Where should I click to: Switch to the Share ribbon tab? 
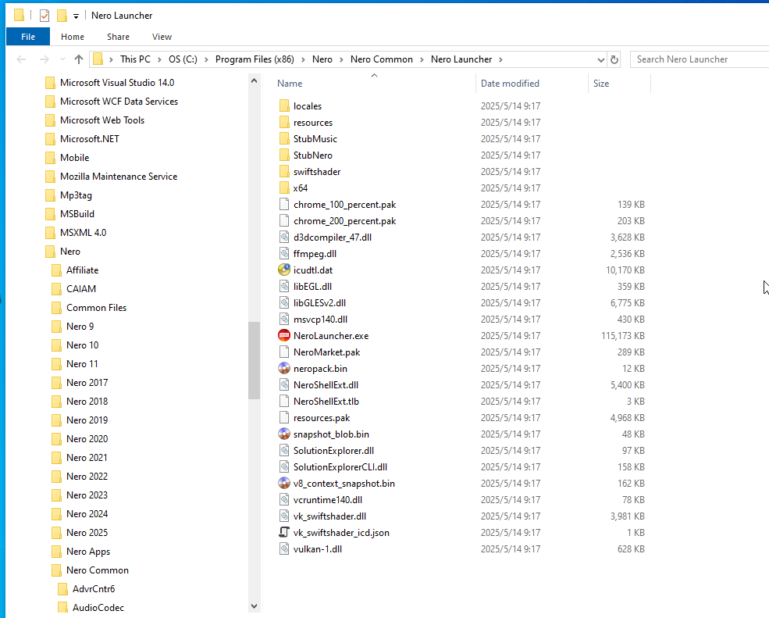click(118, 37)
